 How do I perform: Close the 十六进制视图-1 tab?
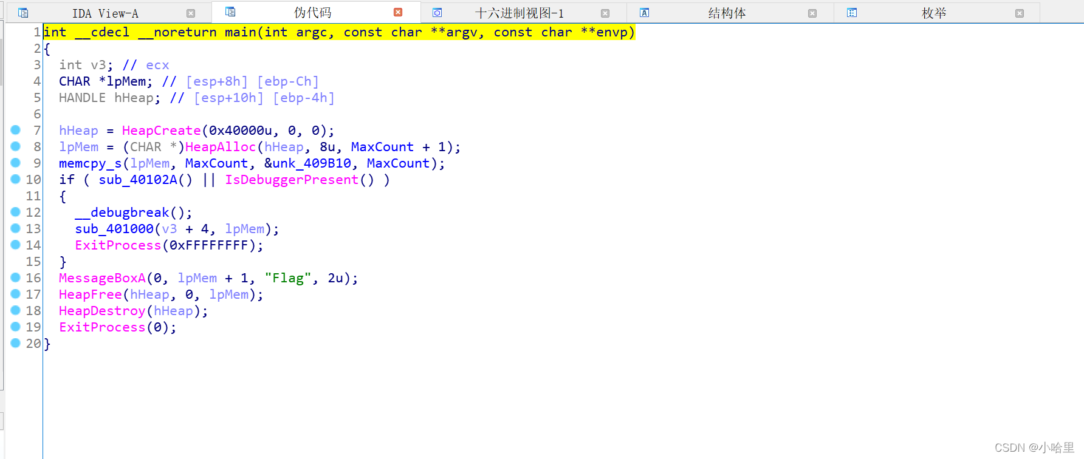tap(605, 13)
